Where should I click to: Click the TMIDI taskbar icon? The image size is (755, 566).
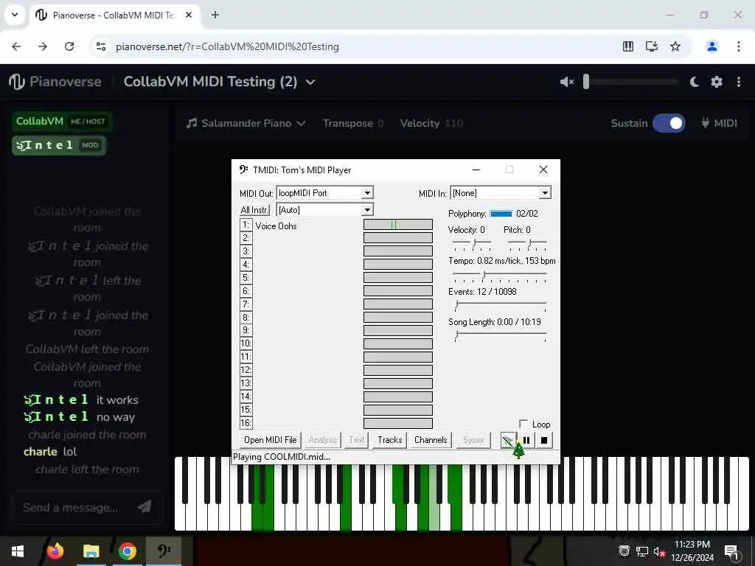[164, 551]
